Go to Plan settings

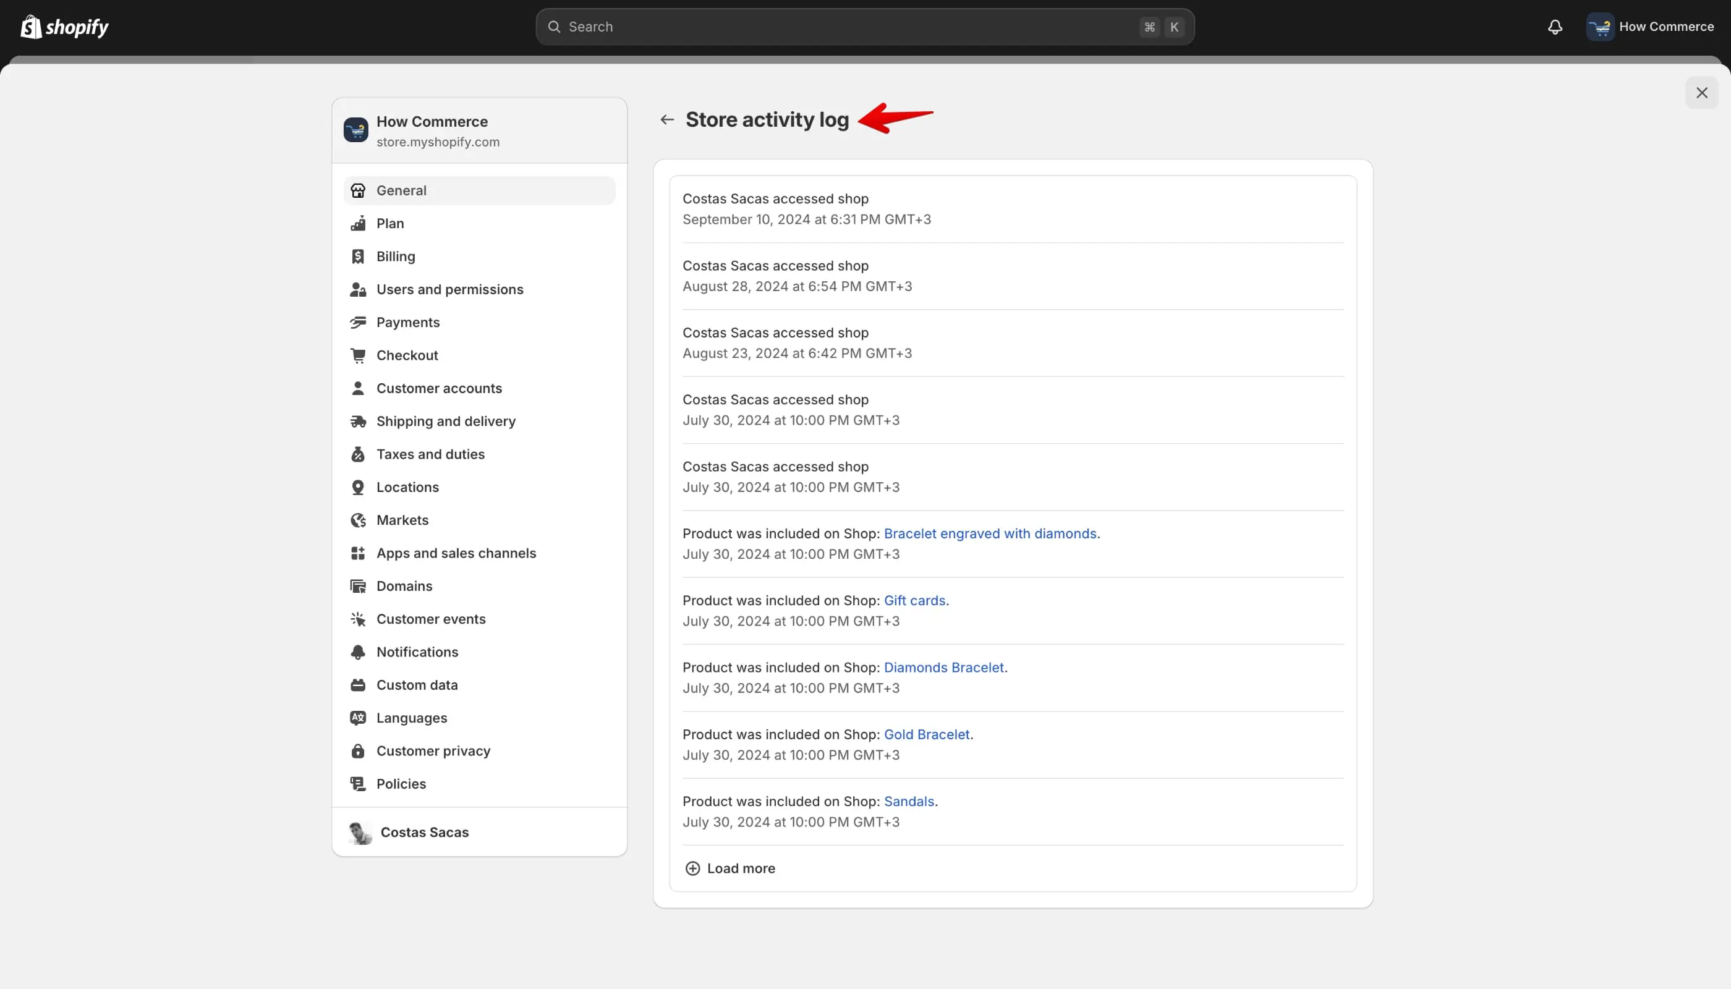480,224
